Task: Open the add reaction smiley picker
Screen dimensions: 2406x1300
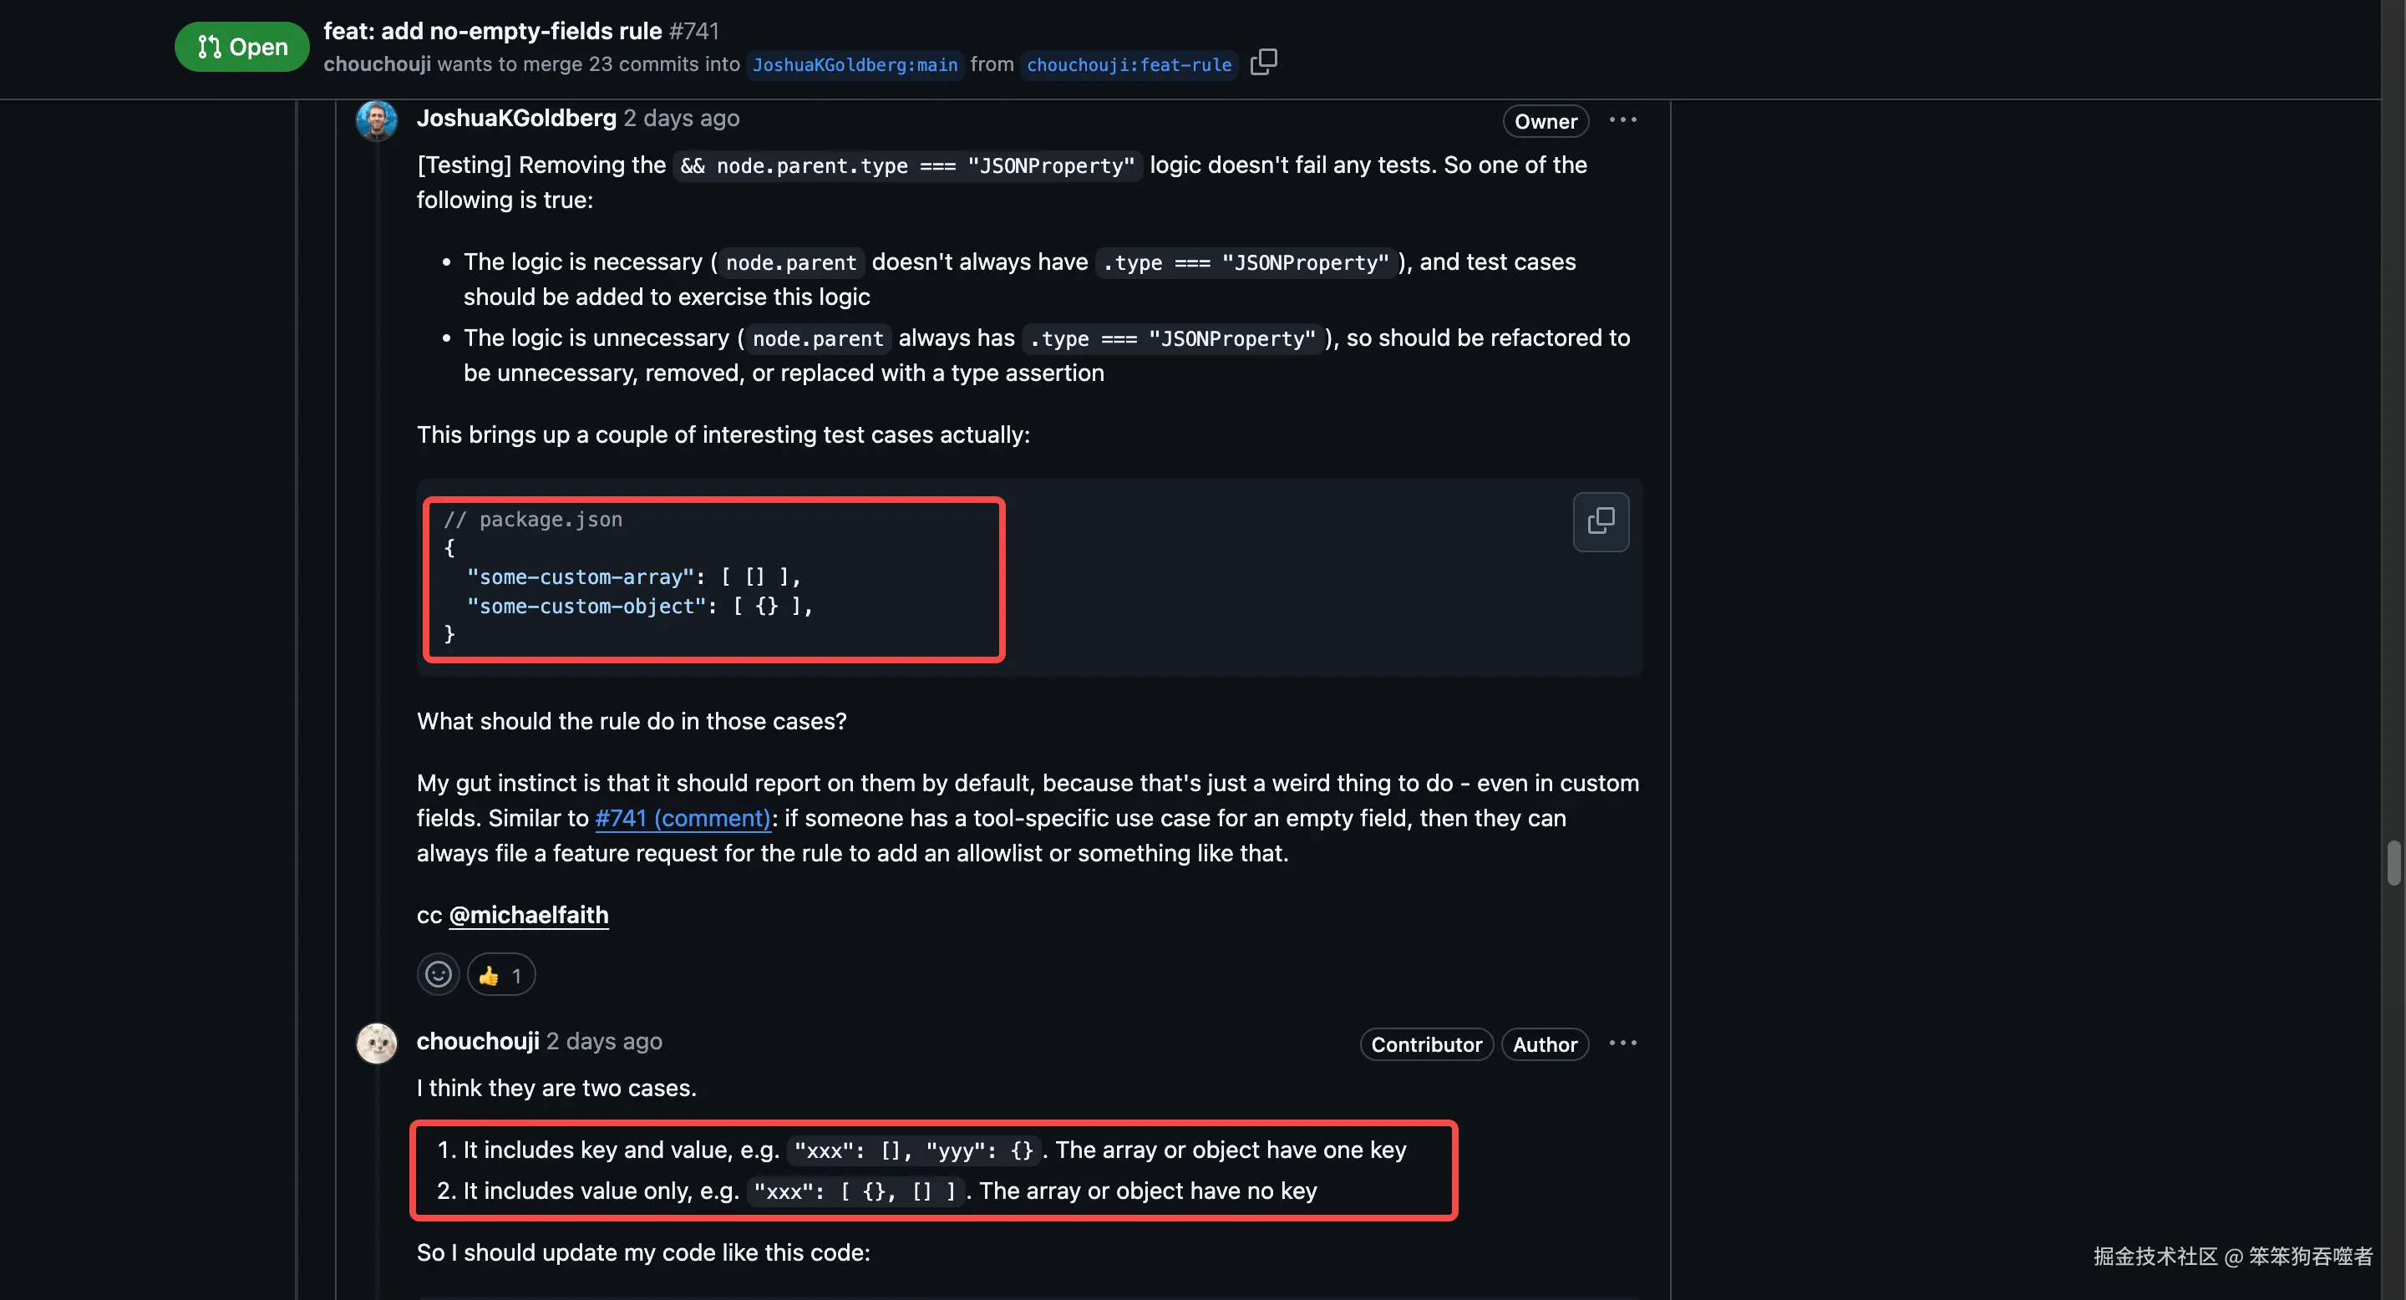Action: [x=438, y=975]
